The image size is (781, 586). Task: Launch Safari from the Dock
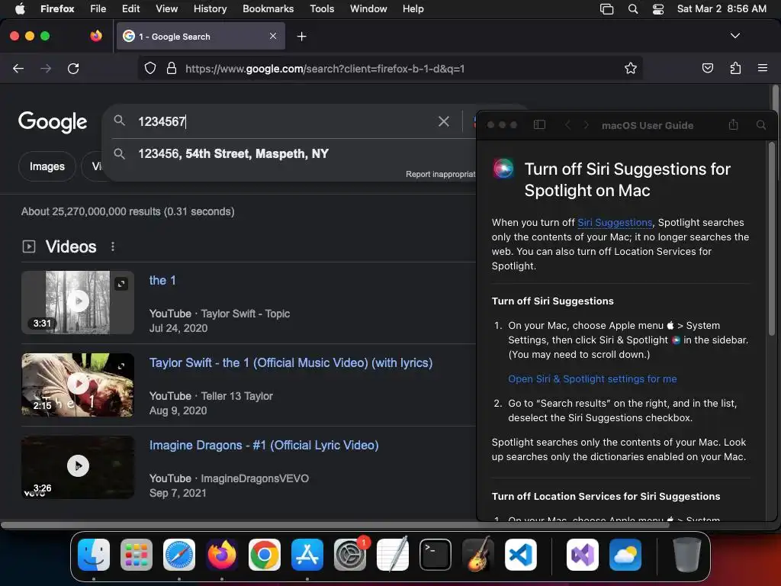(x=179, y=555)
